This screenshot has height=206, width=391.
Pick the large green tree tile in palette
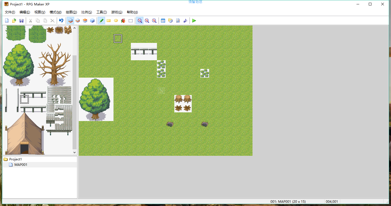pyautogui.click(x=18, y=65)
